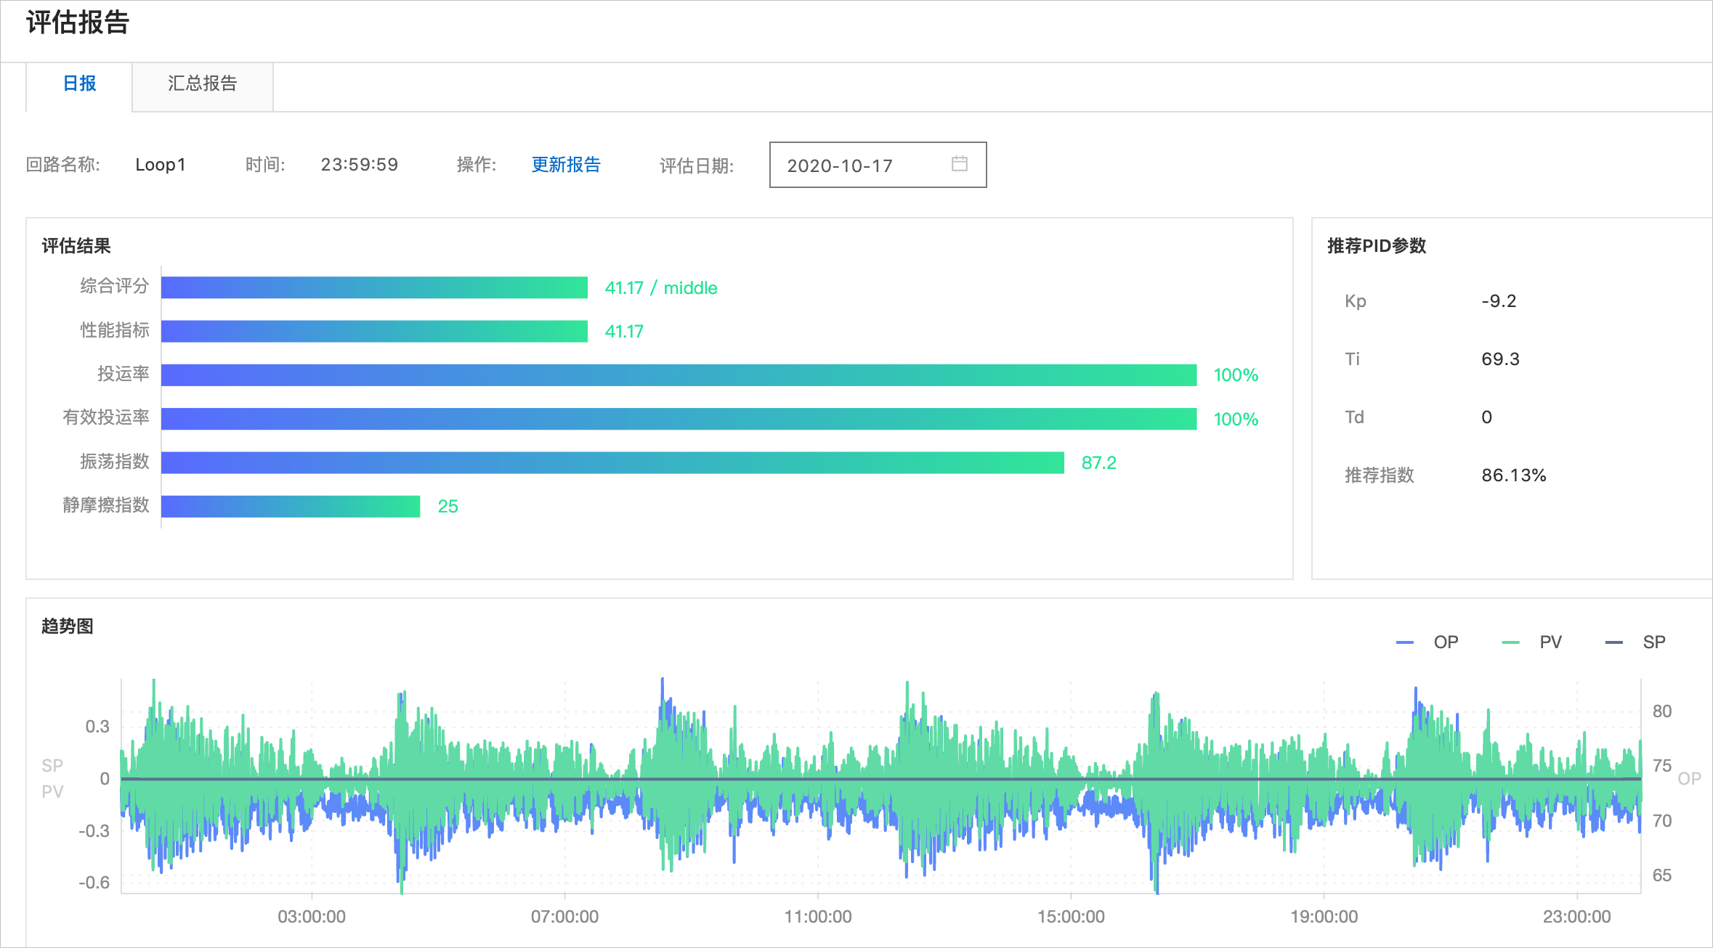Click the 19:00:00 time axis label
Viewport: 1713px width, 948px height.
(x=1324, y=917)
